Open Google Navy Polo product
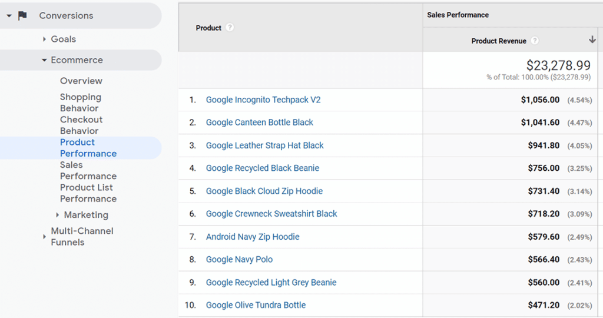 click(239, 260)
